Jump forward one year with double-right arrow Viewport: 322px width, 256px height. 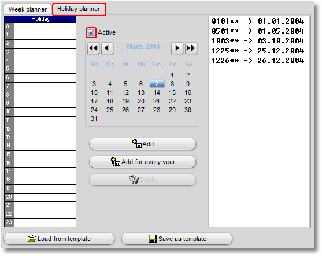[191, 48]
